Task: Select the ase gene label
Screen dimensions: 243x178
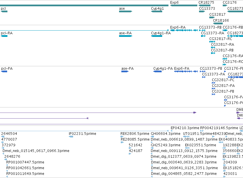Action: click(122, 9)
